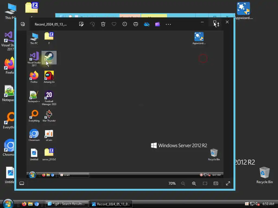Click the 6:50 AM taskbar clock
The height and width of the screenshot is (208, 278).
(268, 204)
